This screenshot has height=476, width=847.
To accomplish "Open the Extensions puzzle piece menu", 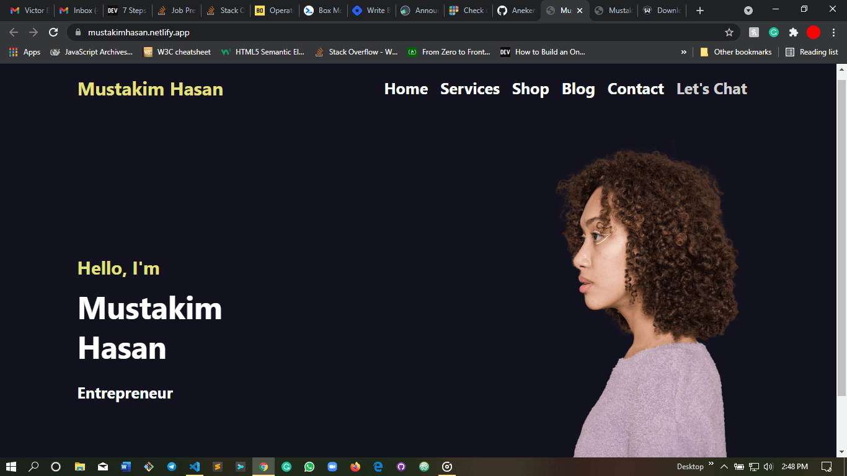I will tap(794, 32).
